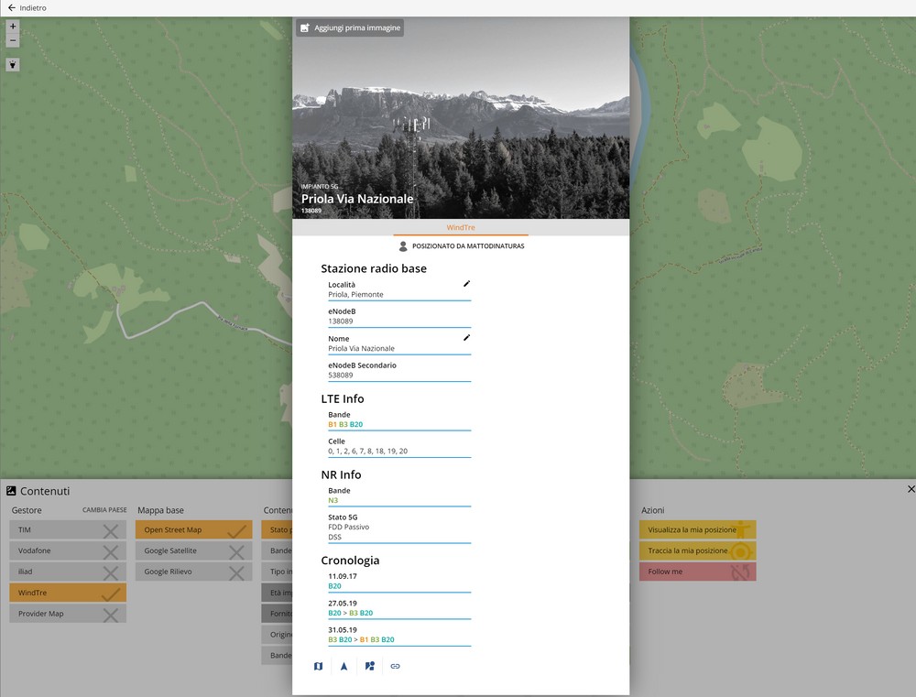
Task: Click the lamp icon under zoom controls
Action: (x=13, y=65)
